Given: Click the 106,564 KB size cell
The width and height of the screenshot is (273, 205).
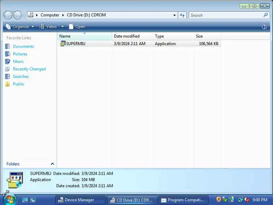Looking at the screenshot, I should [209, 44].
